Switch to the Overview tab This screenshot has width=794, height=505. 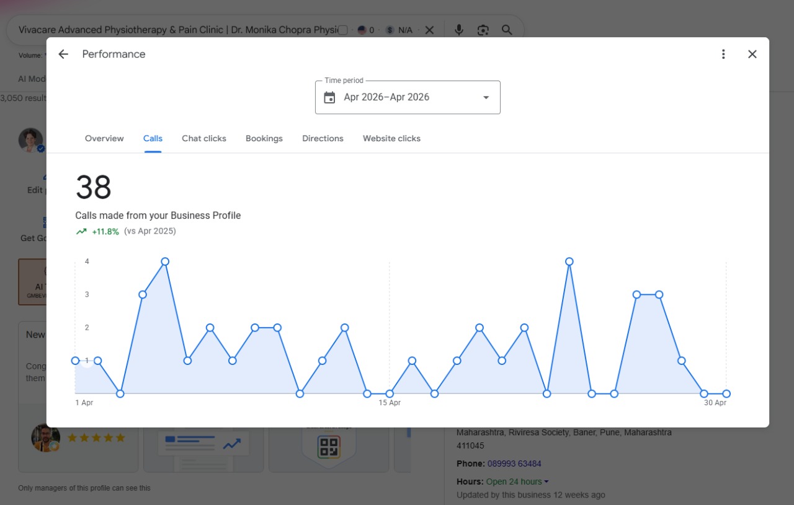click(104, 138)
